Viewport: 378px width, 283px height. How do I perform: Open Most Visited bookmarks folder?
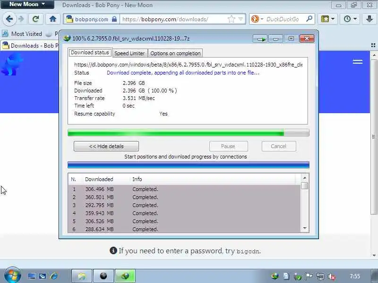click(22, 34)
